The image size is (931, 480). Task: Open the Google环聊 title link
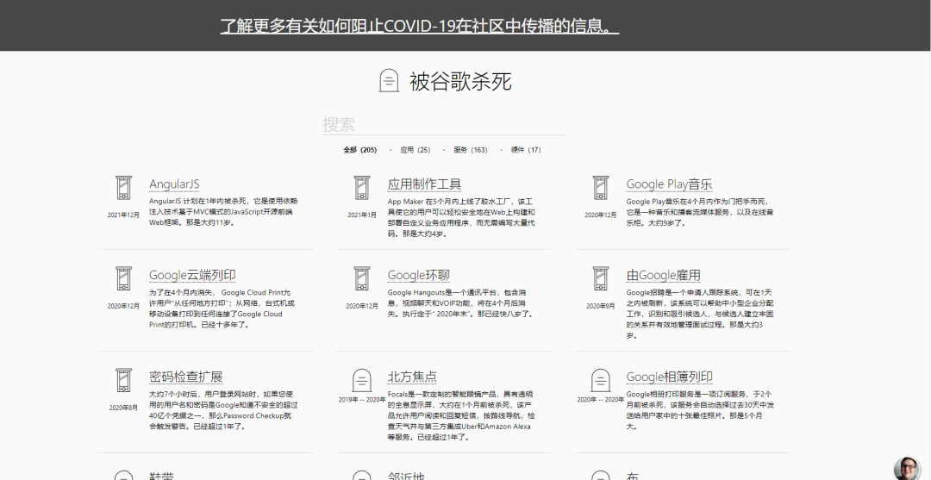pos(419,275)
